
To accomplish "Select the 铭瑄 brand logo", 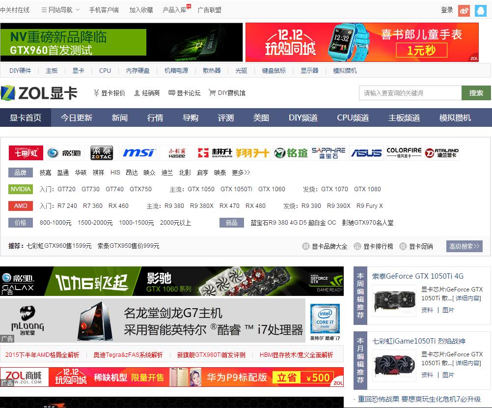I will [291, 153].
